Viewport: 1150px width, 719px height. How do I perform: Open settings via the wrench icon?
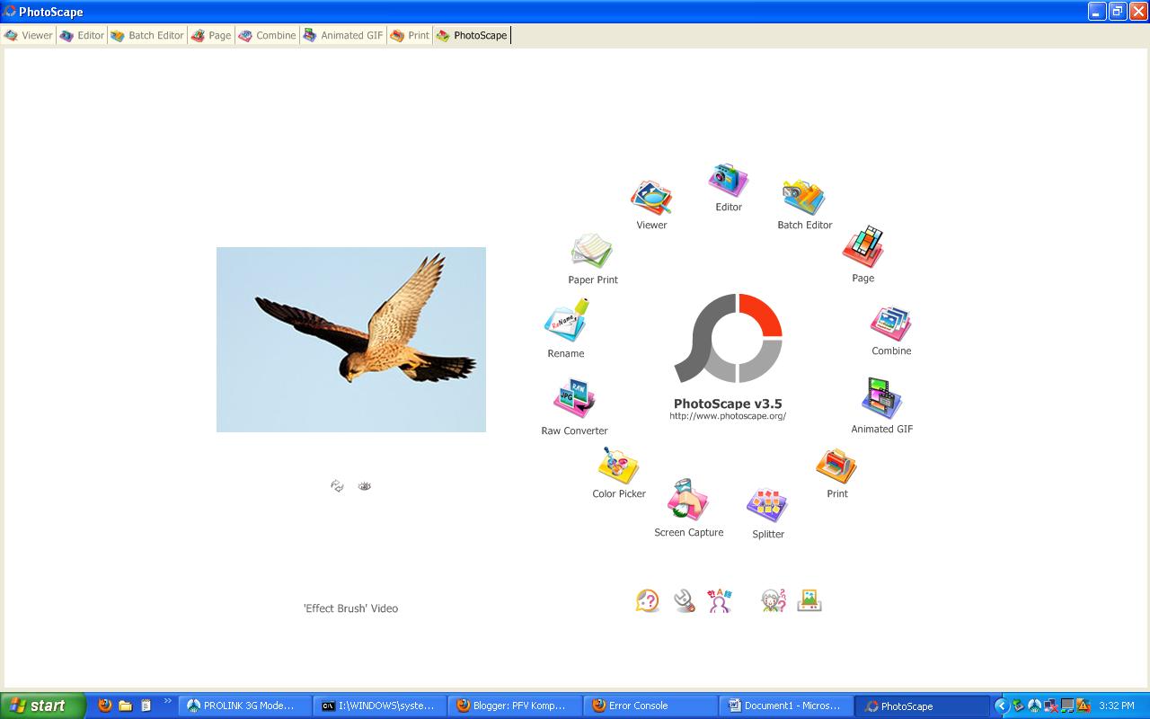pyautogui.click(x=685, y=600)
